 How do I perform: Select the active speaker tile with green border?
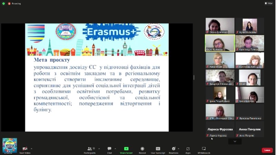pos(220,43)
